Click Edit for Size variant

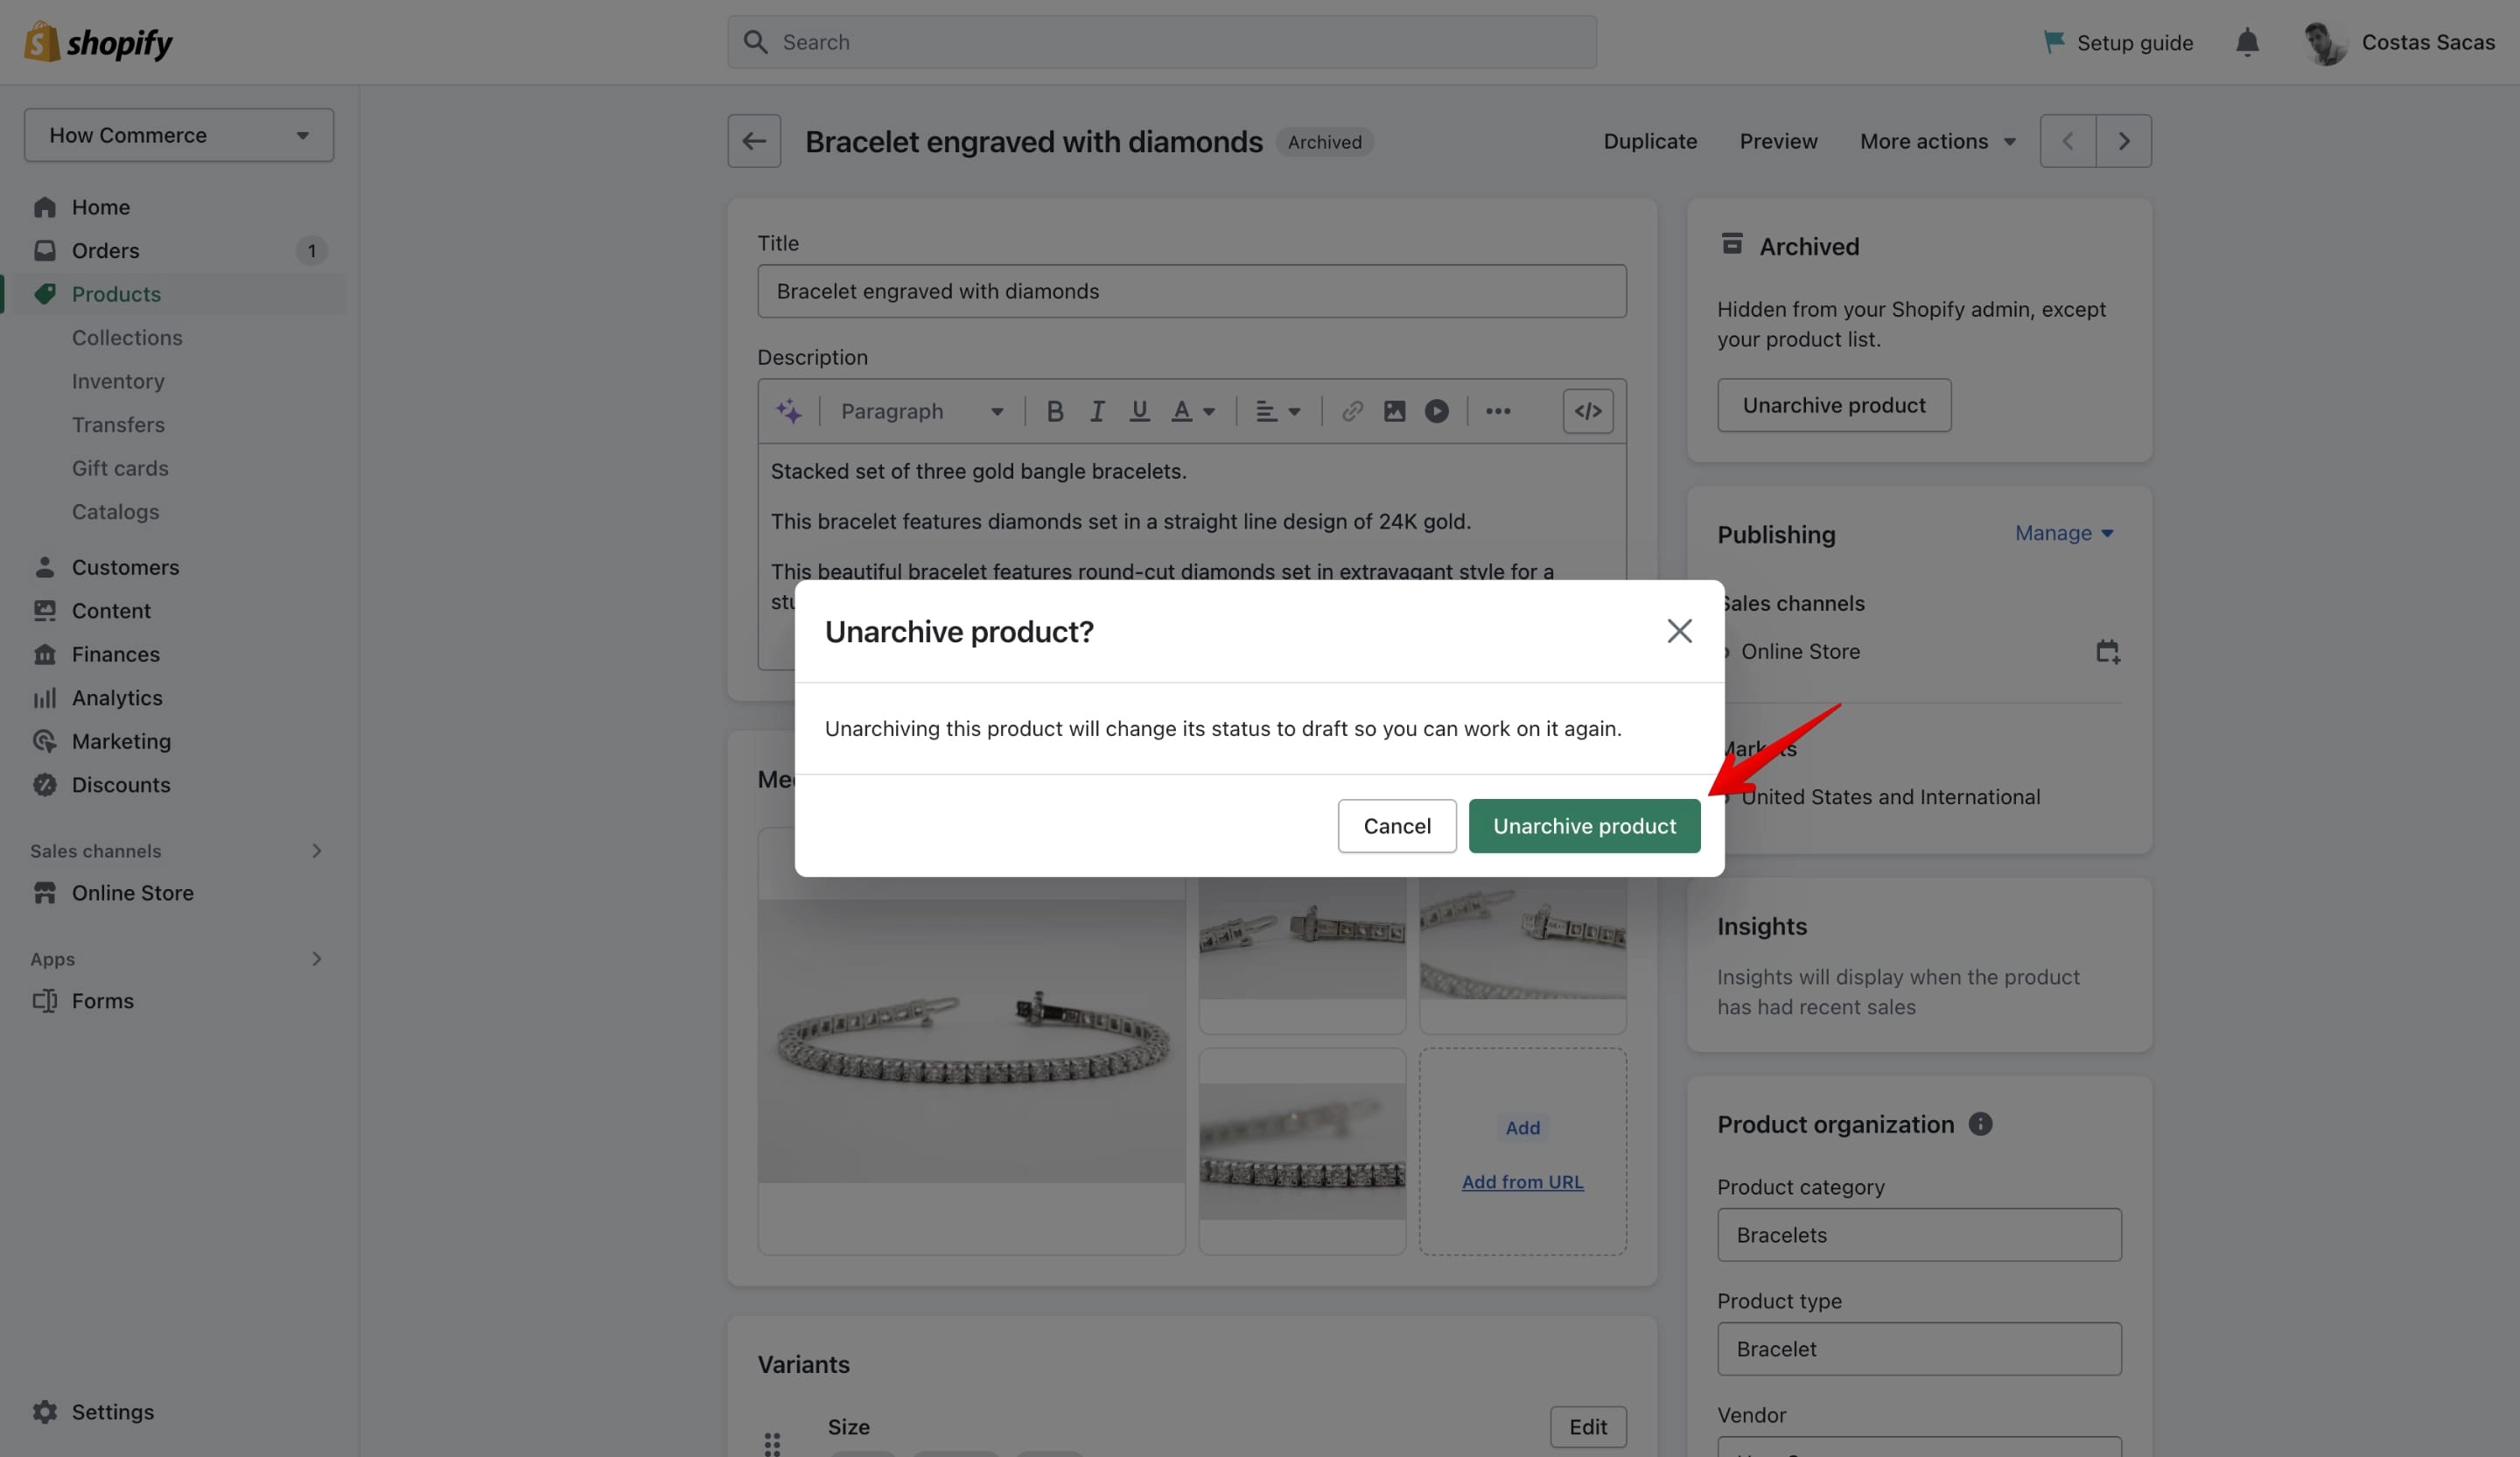click(x=1588, y=1427)
